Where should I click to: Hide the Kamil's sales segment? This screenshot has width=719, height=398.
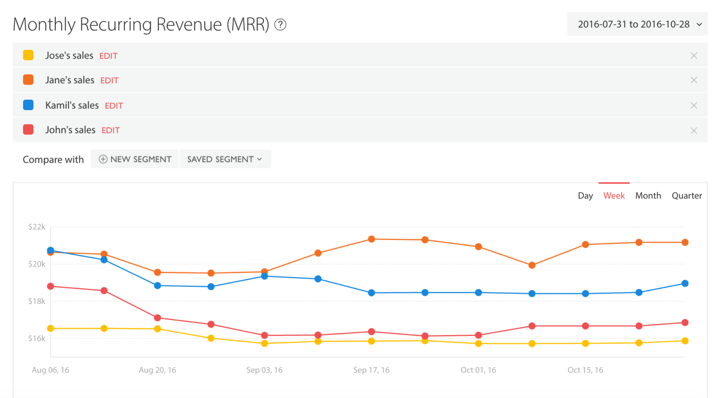point(694,105)
